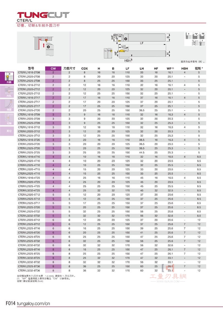Screen dimensions: 223x313
Task: Click the TungCut logo
Action: [43, 15]
